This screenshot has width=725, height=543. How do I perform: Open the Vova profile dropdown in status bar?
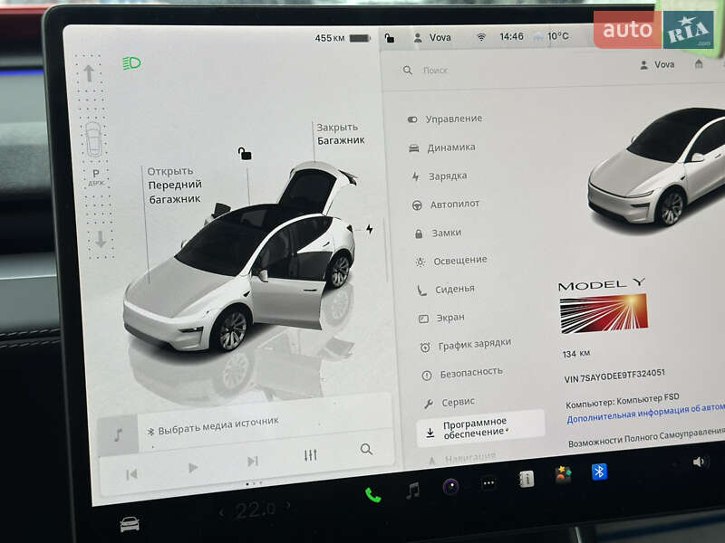point(431,38)
